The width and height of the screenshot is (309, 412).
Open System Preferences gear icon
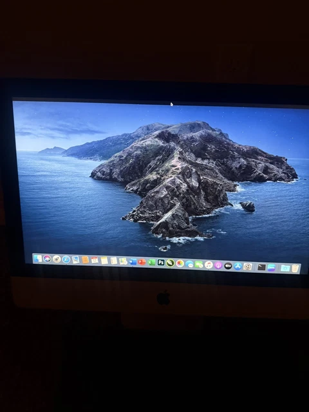pos(247,267)
